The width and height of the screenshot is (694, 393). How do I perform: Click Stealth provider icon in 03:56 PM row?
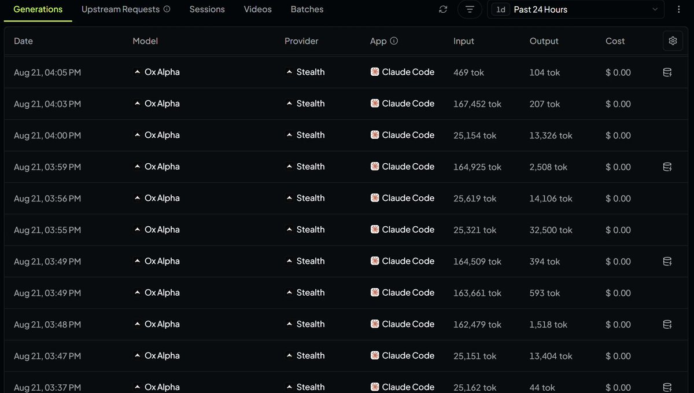pos(289,198)
